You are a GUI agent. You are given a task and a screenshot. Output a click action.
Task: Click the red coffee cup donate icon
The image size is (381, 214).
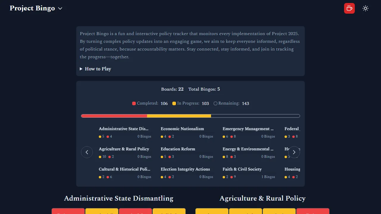point(349,8)
